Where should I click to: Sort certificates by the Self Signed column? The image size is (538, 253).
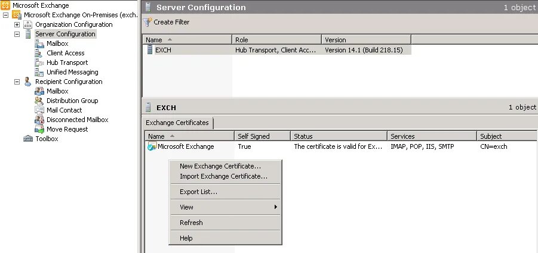tap(263, 136)
